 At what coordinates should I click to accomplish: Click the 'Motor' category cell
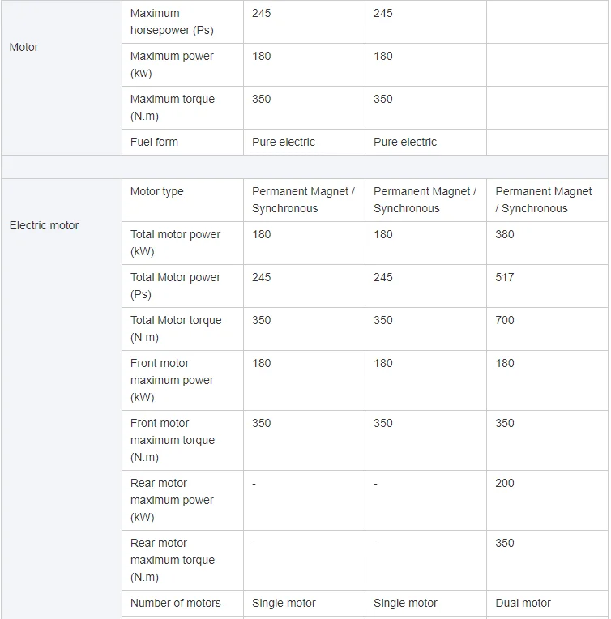tap(24, 47)
